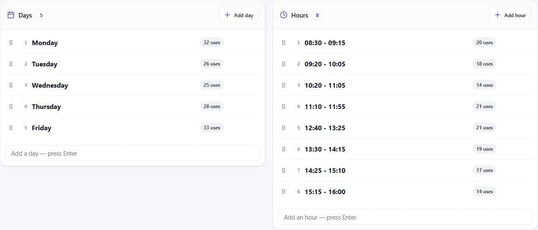Click the 33 uses badge for Friday
The height and width of the screenshot is (230, 538).
212,128
